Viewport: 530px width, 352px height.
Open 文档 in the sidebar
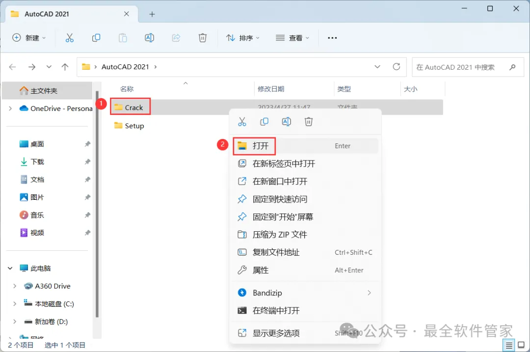click(x=37, y=180)
